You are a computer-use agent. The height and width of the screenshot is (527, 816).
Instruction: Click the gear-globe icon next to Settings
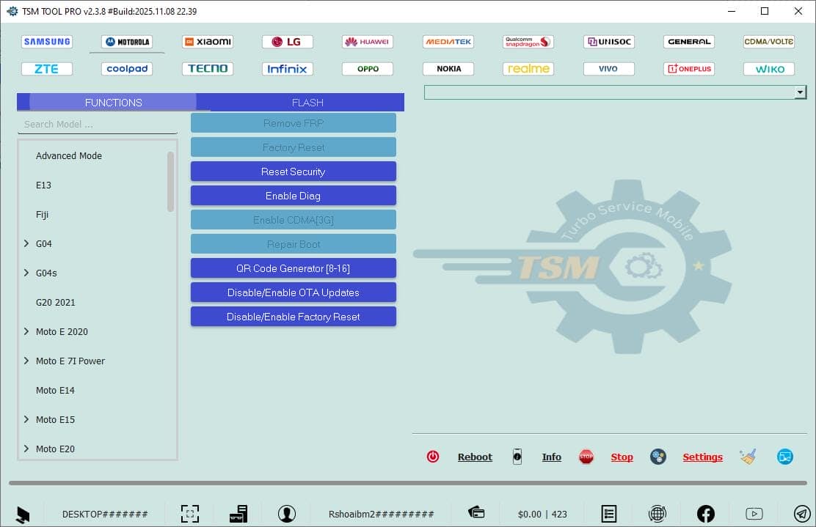coord(658,456)
